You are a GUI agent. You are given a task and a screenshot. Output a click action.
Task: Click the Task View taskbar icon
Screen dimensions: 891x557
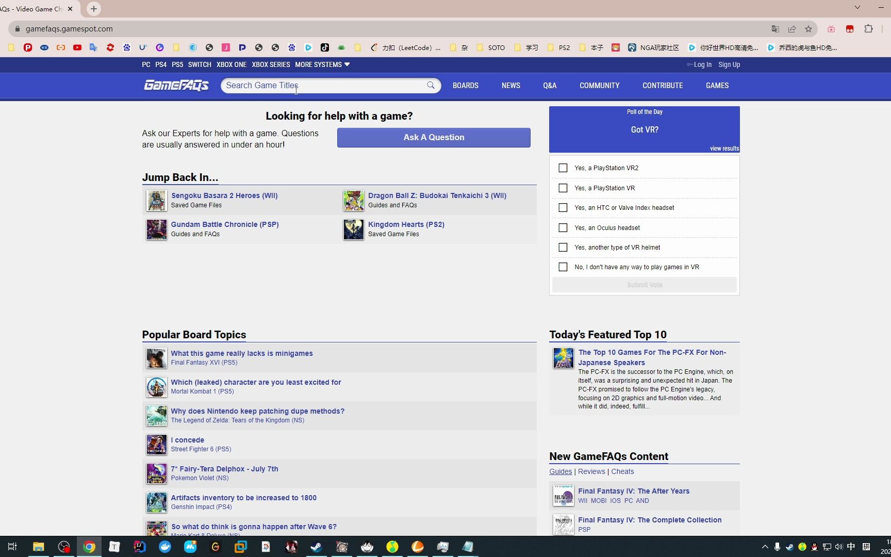click(x=12, y=547)
